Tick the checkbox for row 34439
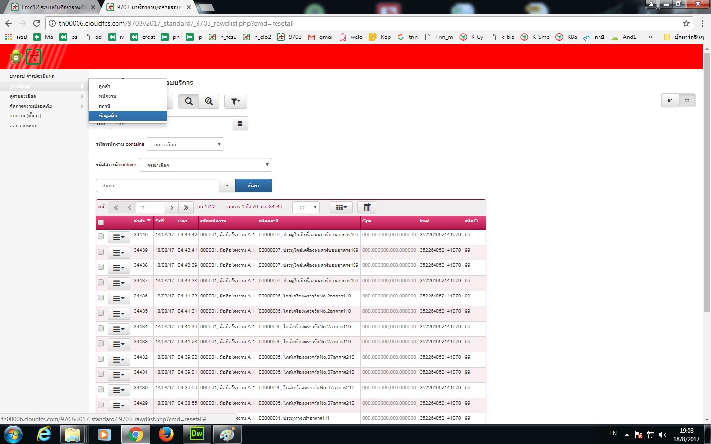 pyautogui.click(x=101, y=252)
